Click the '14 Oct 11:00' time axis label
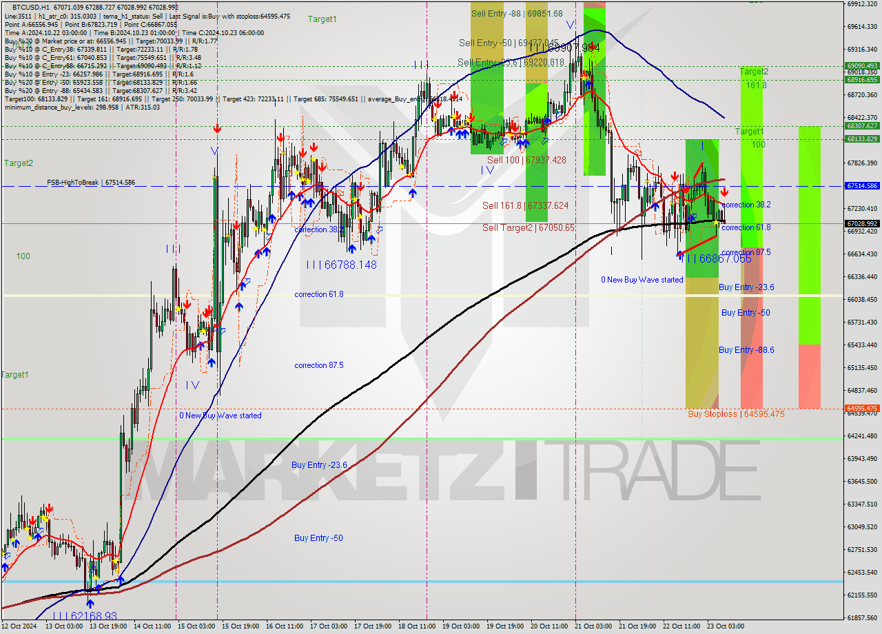882x634 pixels. tap(152, 626)
